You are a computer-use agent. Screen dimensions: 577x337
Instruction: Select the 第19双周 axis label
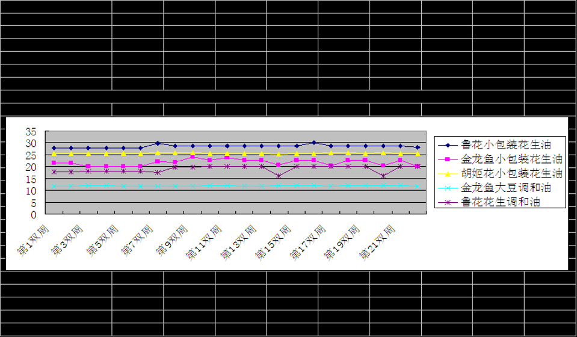coord(342,243)
